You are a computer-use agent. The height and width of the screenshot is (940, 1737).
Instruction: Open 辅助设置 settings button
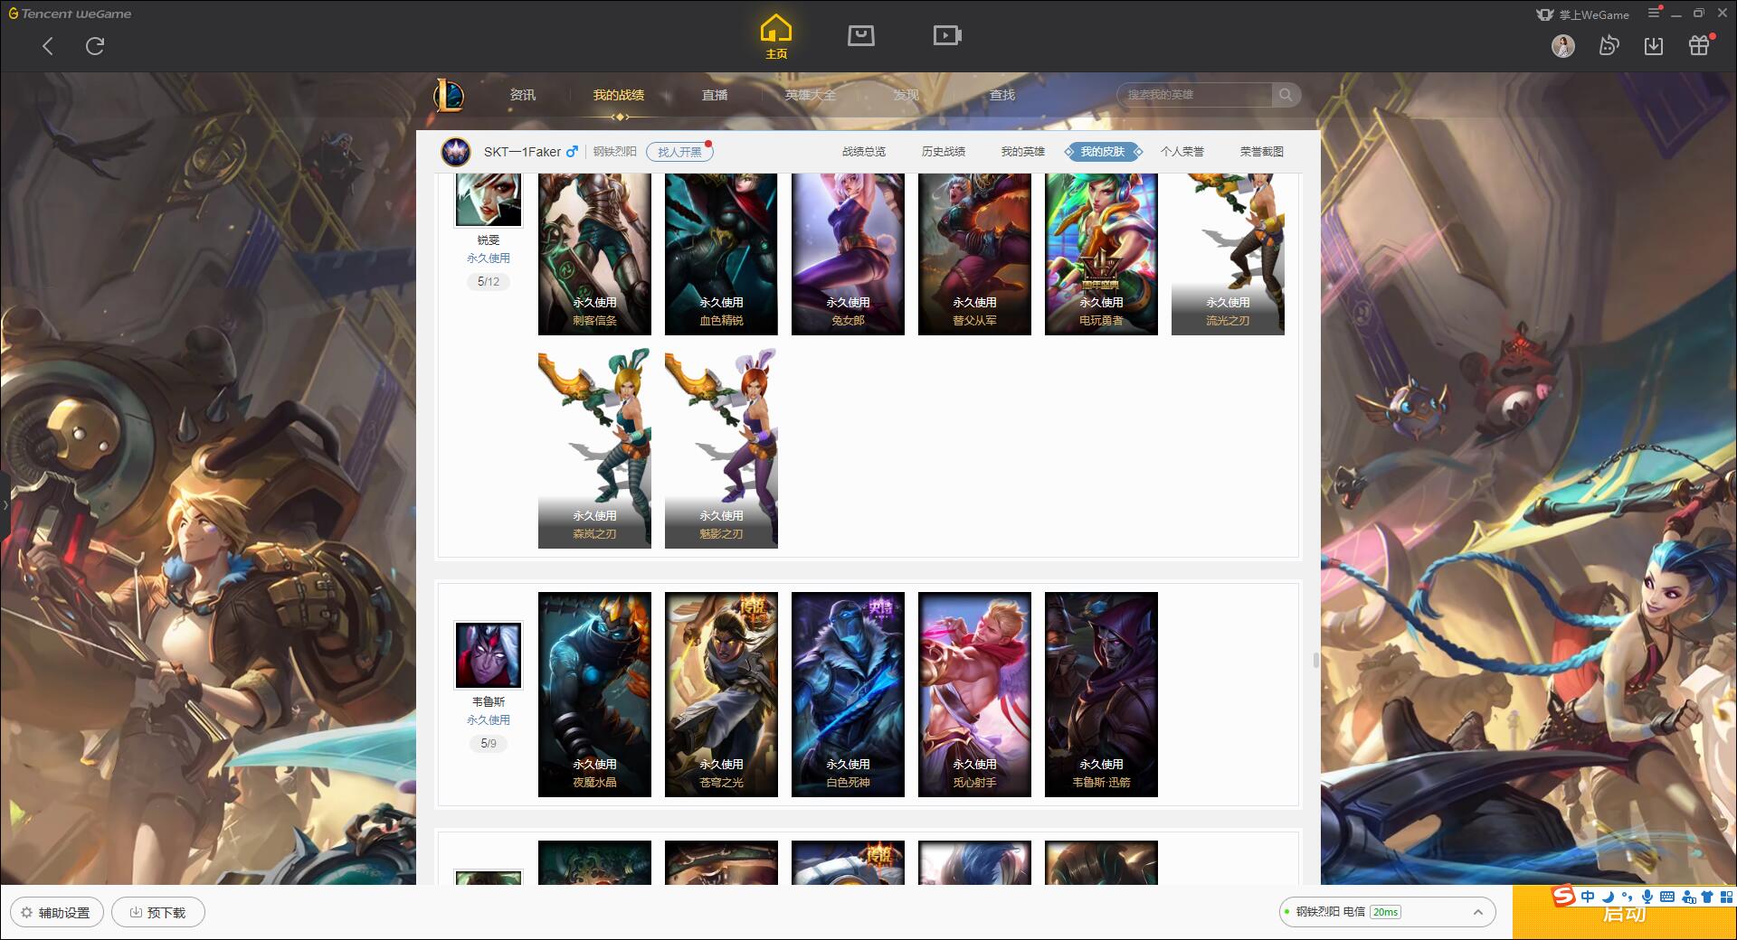(56, 913)
